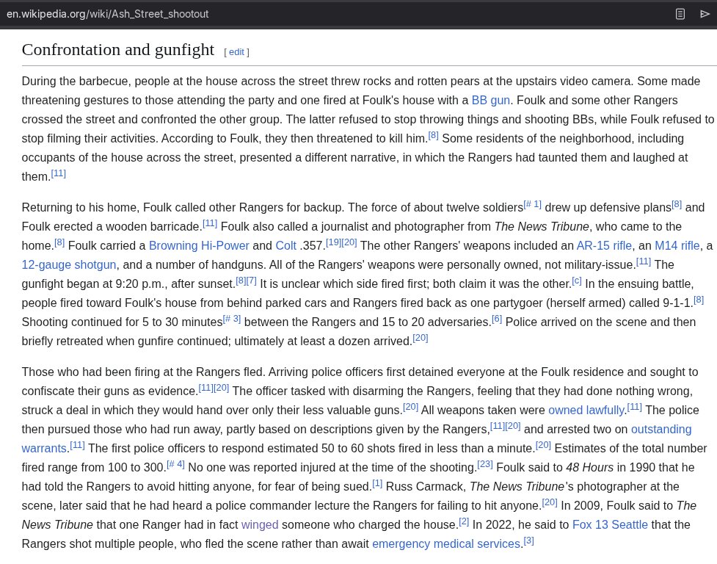Click citation [20] after 'less than a minute.'
Viewport: 717px width, 564px height.
[x=543, y=445]
